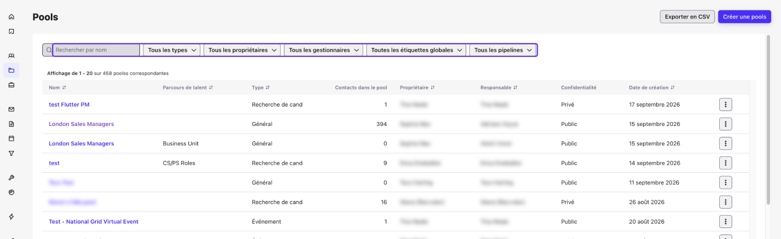Click the magnifier search icon

49,50
